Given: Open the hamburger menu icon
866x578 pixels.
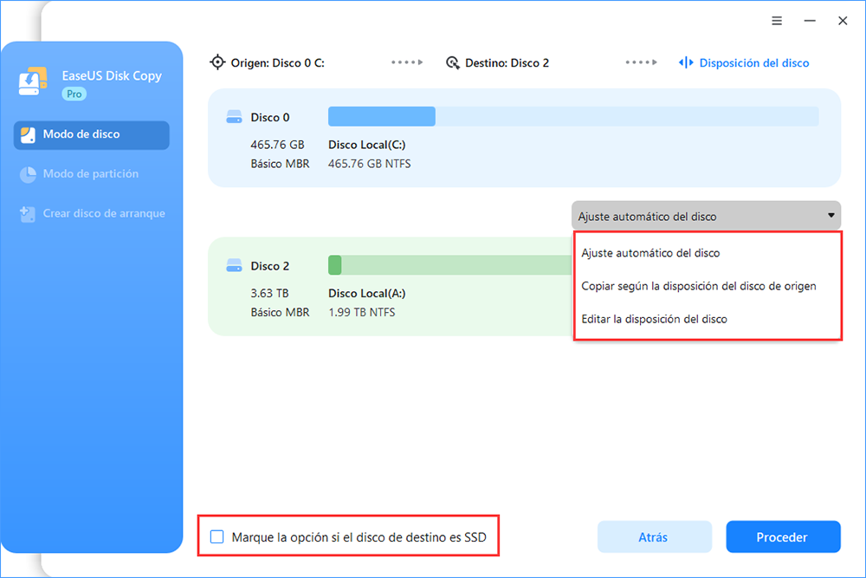Looking at the screenshot, I should [x=777, y=21].
